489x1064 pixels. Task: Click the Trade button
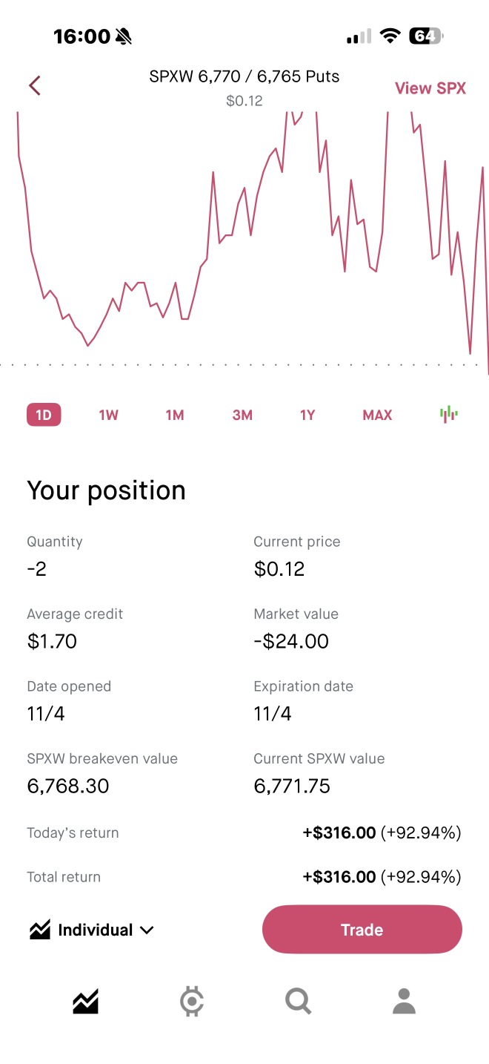pos(362,930)
